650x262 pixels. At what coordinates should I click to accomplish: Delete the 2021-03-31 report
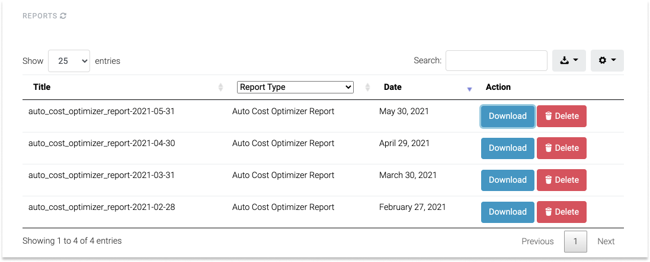(561, 180)
